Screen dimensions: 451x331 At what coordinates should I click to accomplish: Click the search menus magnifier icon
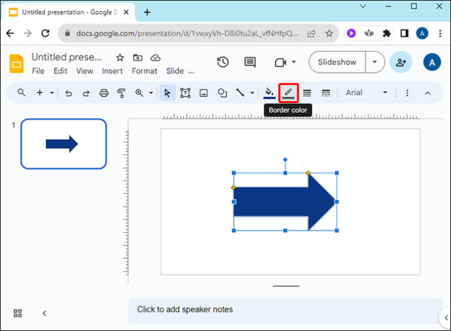pos(22,93)
